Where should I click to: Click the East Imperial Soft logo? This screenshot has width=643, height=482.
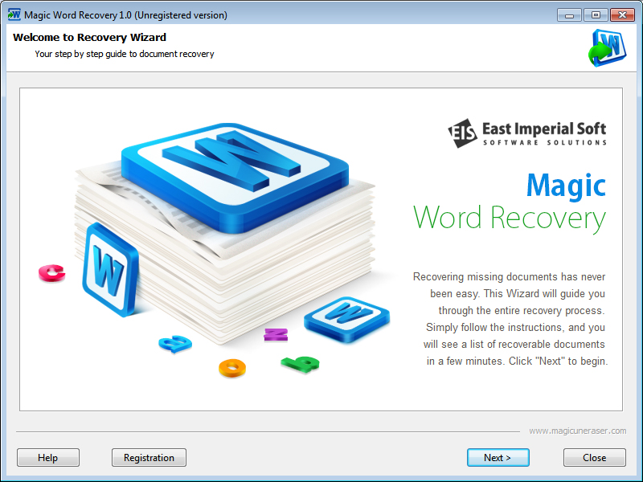click(x=527, y=133)
